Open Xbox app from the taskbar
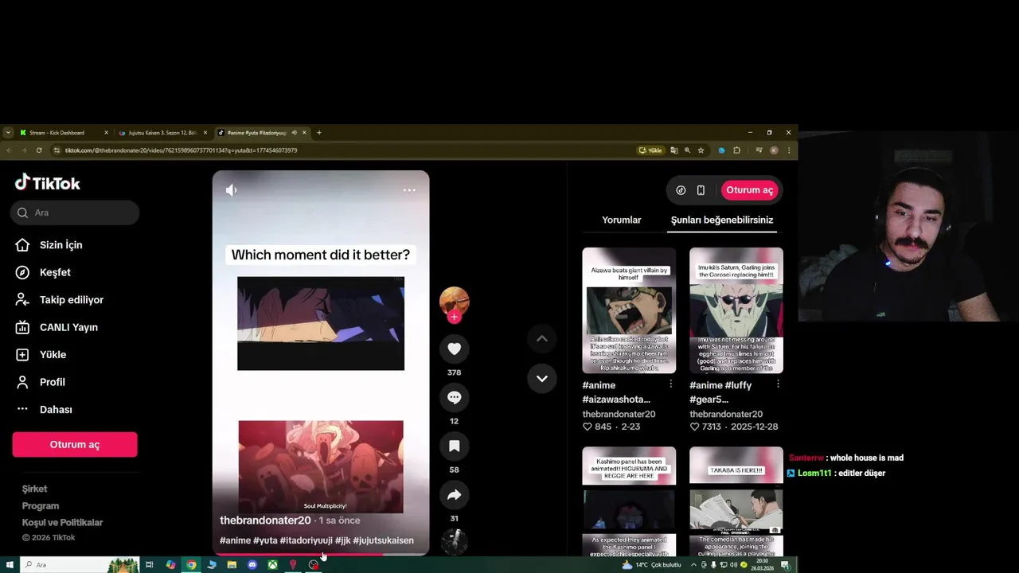 (272, 565)
